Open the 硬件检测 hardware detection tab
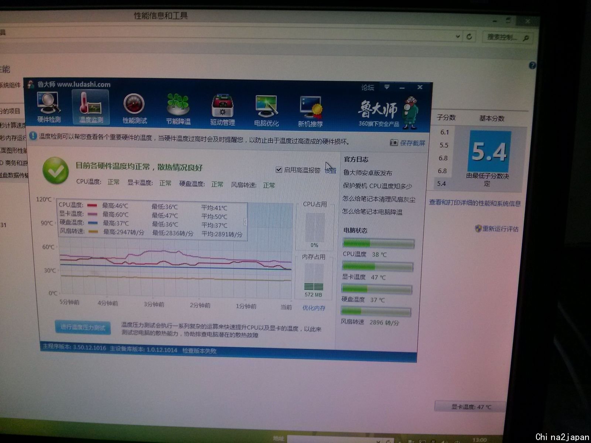Image resolution: width=591 pixels, height=443 pixels. pos(49,107)
